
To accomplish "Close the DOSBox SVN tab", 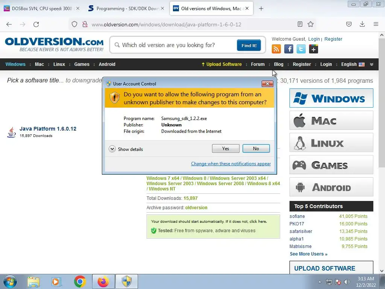I will (x=78, y=8).
